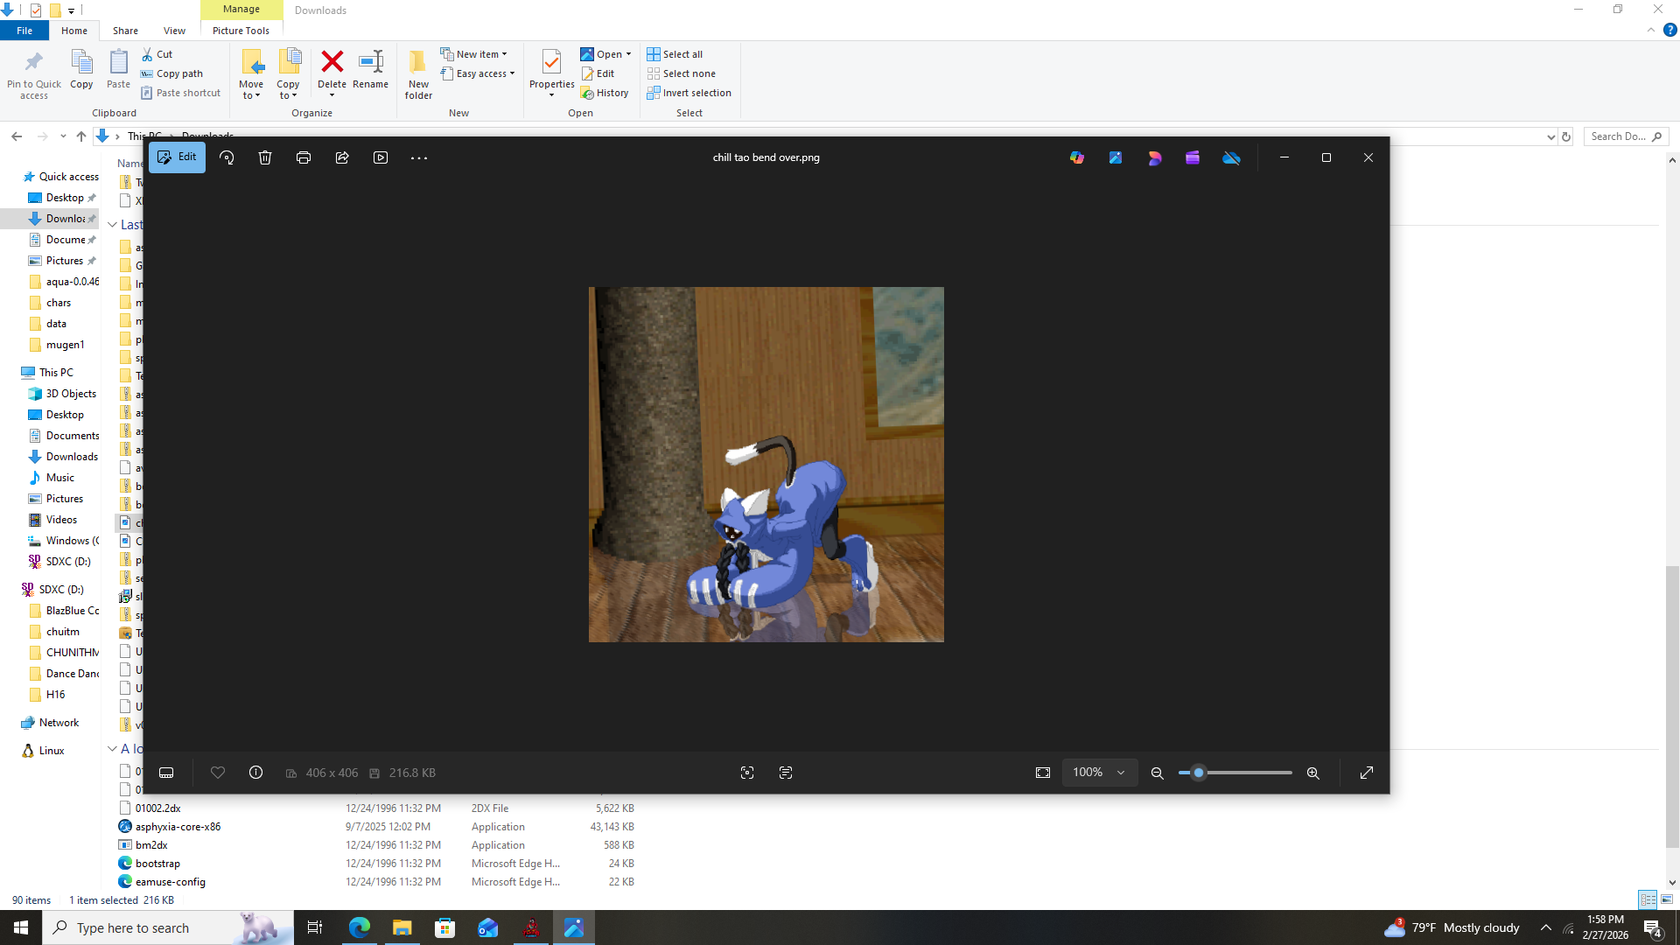
Task: Start slideshow from Photos toolbar
Action: (381, 157)
